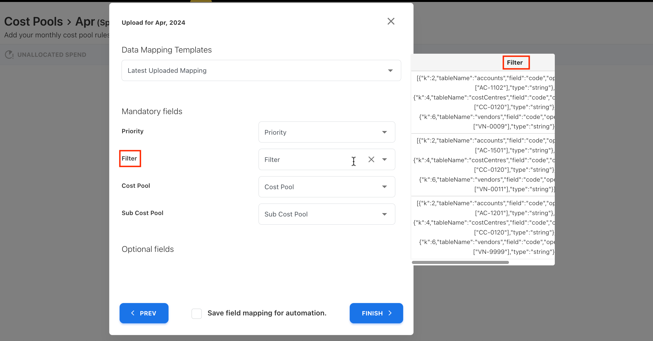This screenshot has height=341, width=653.
Task: Expand the Sub Cost Pool dropdown
Action: point(384,214)
